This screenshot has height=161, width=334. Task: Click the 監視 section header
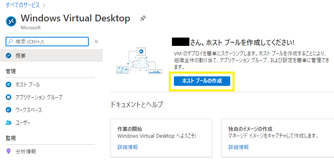coord(11,138)
